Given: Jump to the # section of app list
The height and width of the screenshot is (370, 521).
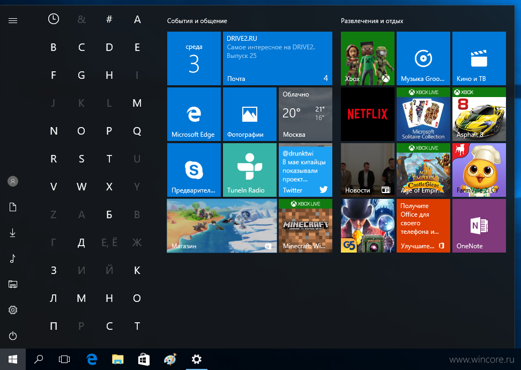Looking at the screenshot, I should (109, 19).
